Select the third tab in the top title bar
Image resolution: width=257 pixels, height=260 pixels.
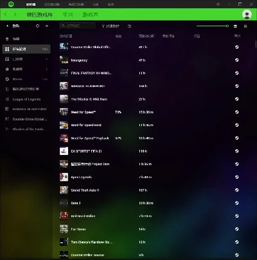tap(76, 4)
